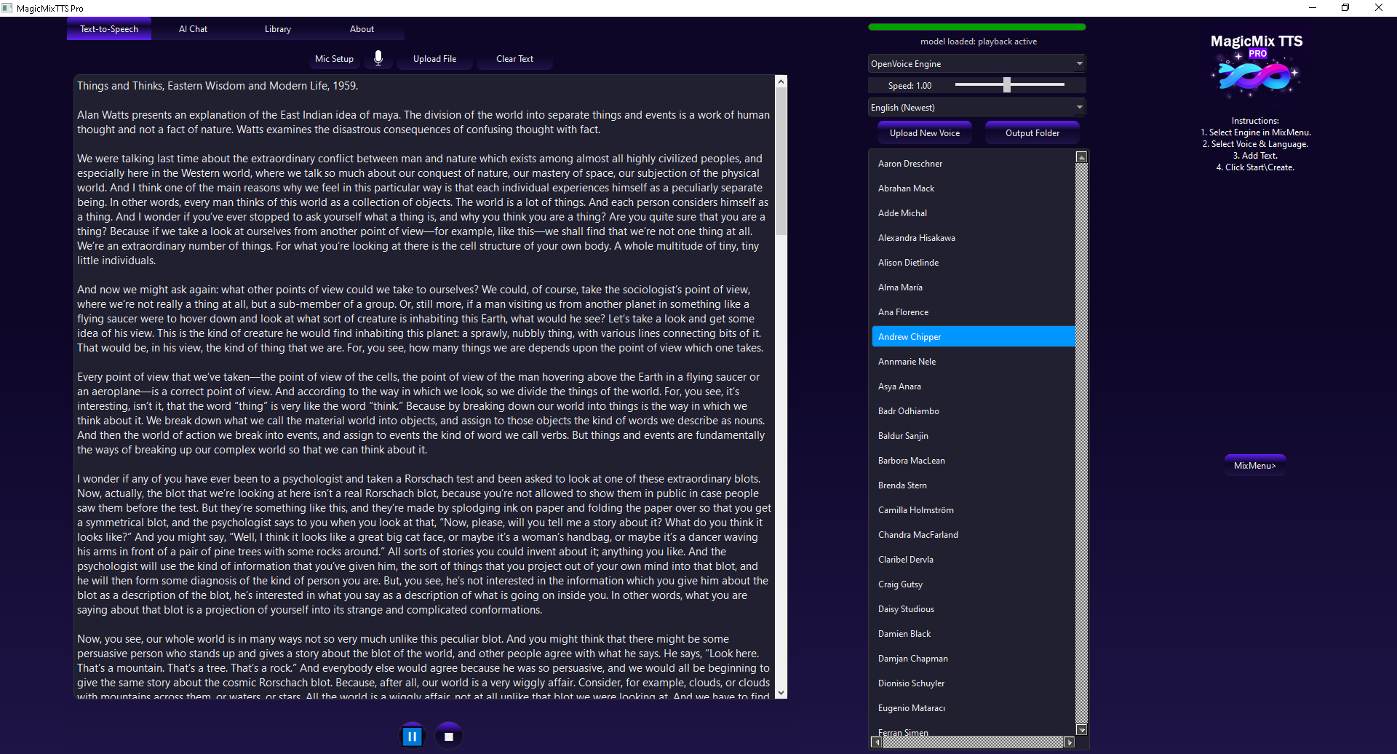Viewport: 1397px width, 754px height.
Task: Open the English (Newest) language dropdown
Action: pyautogui.click(x=976, y=107)
